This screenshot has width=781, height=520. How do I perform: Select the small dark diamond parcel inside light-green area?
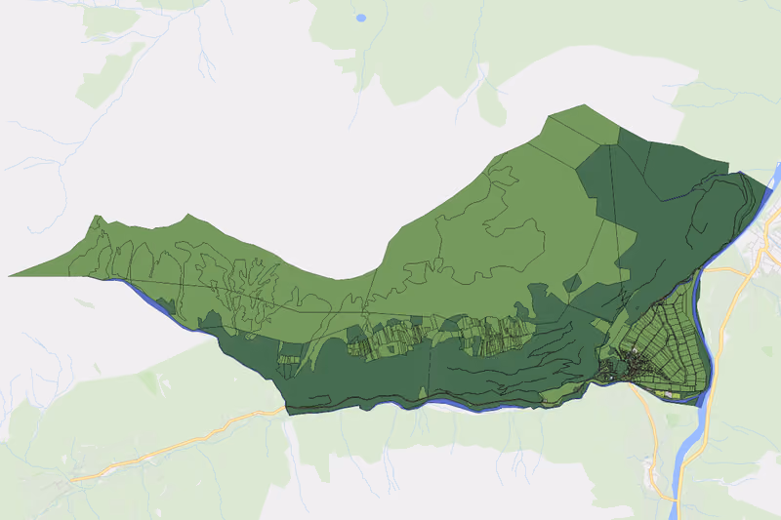(x=572, y=283)
